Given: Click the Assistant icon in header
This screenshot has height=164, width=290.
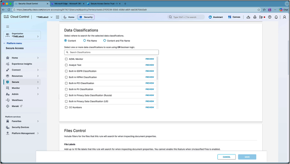Looking at the screenshot, I should tap(216, 17).
